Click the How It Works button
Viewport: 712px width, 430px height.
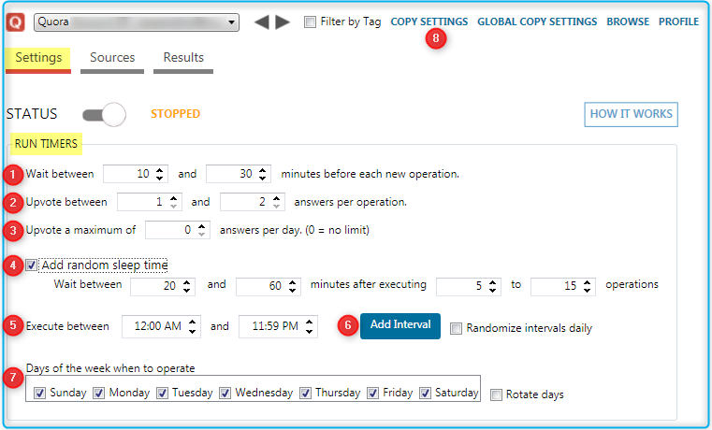click(x=630, y=114)
